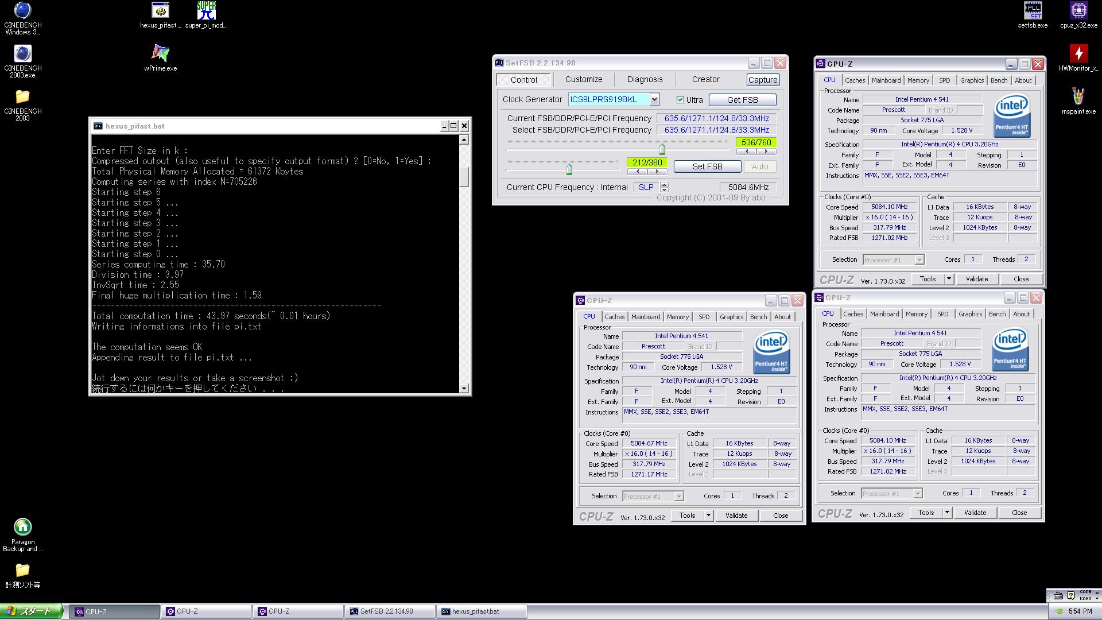Click left arrow under 212/380 value

637,172
